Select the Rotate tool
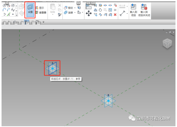 click(x=100, y=10)
